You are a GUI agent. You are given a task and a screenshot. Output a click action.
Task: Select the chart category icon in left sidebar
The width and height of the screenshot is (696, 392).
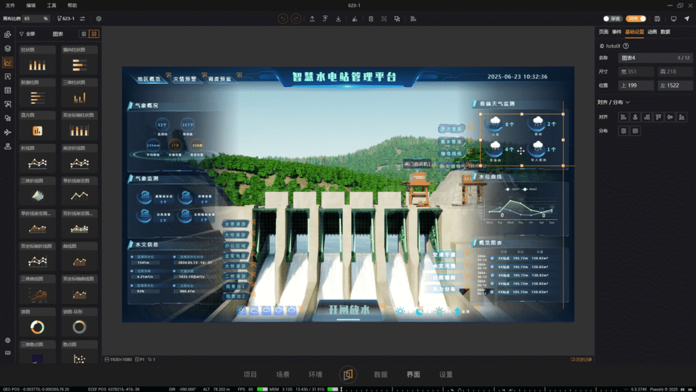(x=8, y=63)
